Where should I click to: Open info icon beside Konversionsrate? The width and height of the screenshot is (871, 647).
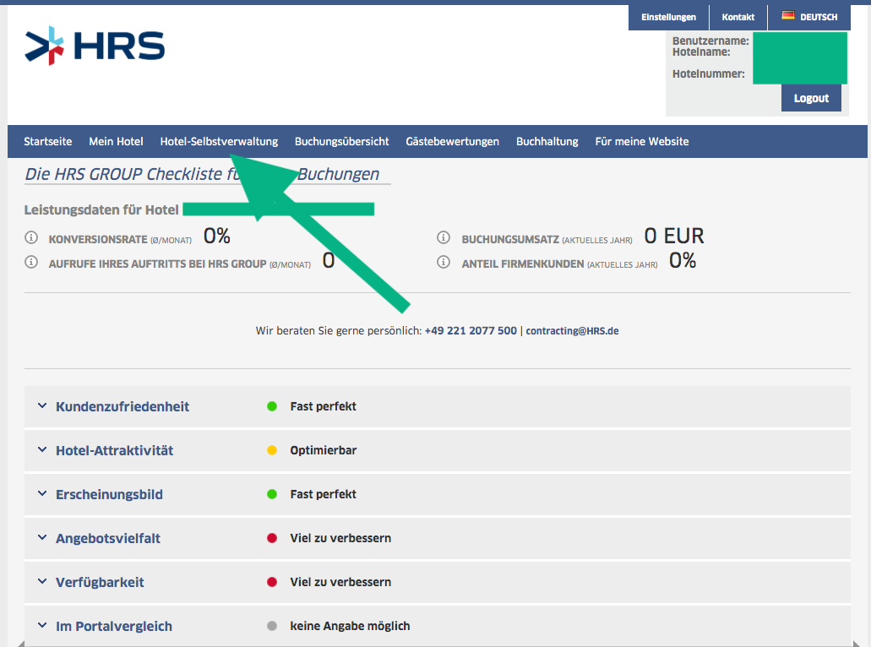click(x=31, y=237)
